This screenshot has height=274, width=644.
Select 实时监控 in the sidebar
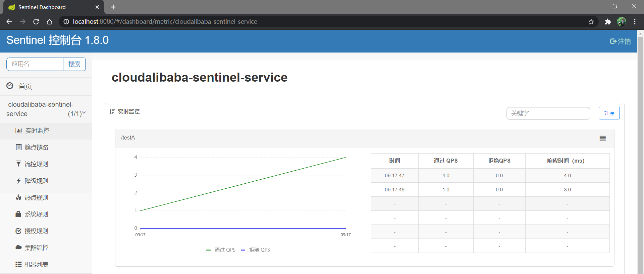[46, 131]
